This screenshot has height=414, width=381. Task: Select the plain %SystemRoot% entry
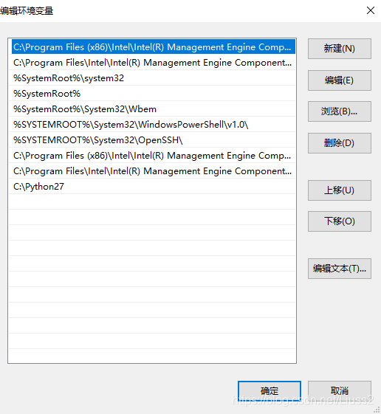click(152, 94)
